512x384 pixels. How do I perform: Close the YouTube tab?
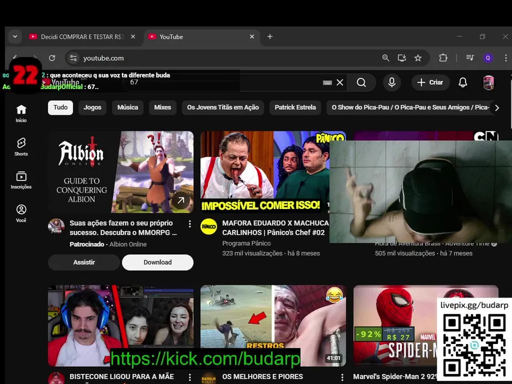(252, 37)
